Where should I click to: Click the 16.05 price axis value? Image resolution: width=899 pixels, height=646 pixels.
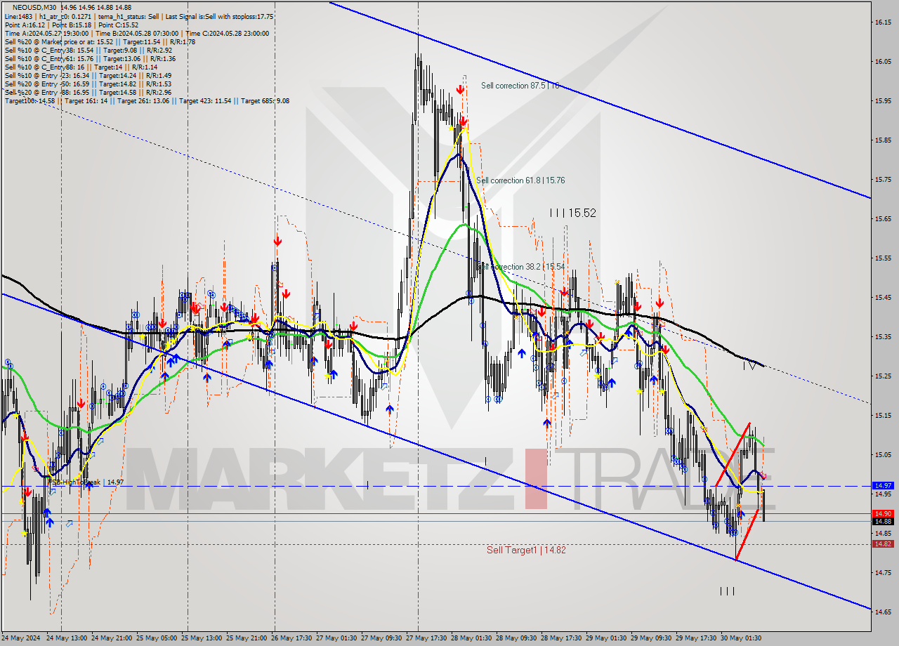pos(883,62)
